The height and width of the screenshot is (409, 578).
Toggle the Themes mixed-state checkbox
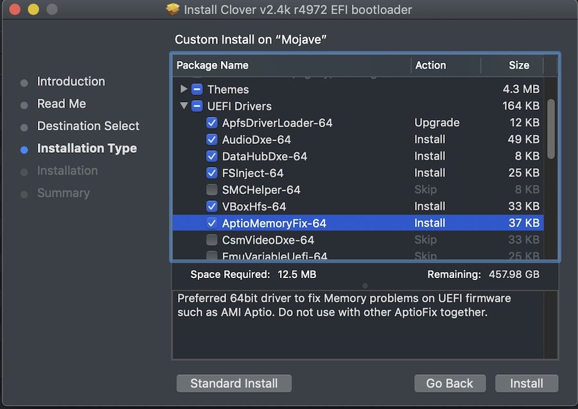point(197,89)
